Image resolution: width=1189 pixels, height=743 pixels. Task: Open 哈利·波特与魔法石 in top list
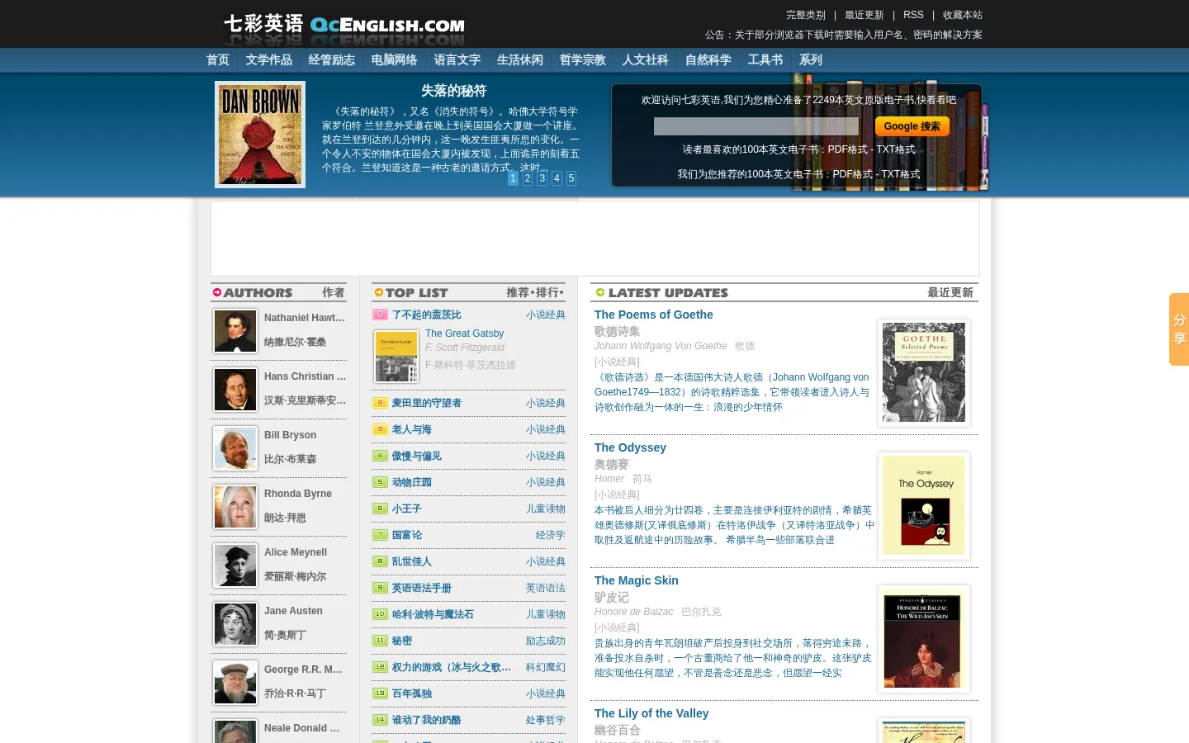[433, 614]
